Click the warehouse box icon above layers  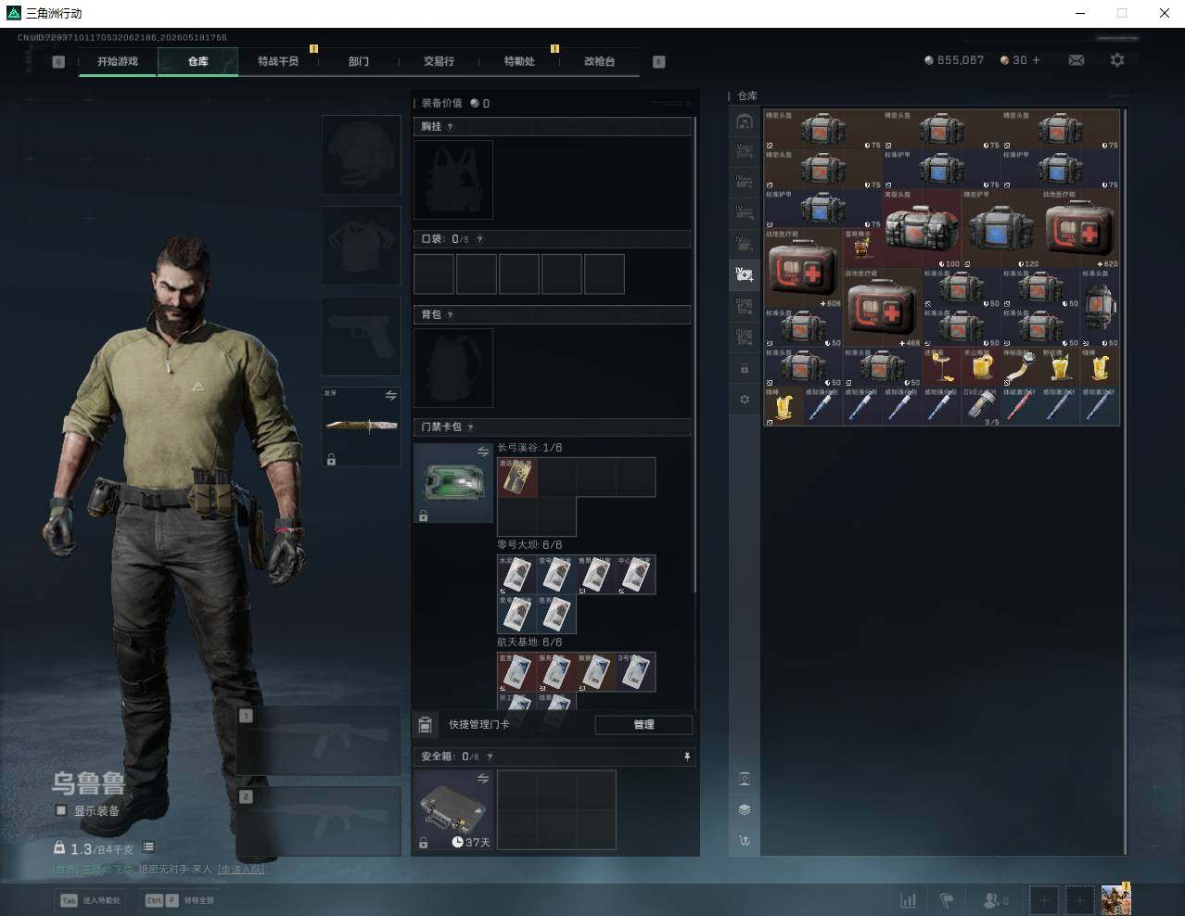tap(744, 779)
